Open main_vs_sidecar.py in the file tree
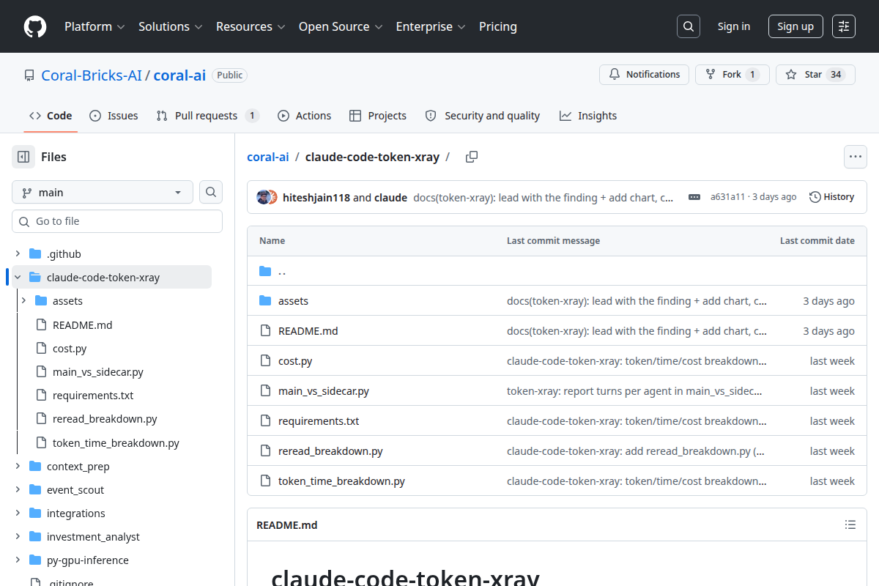The width and height of the screenshot is (879, 586). (98, 372)
